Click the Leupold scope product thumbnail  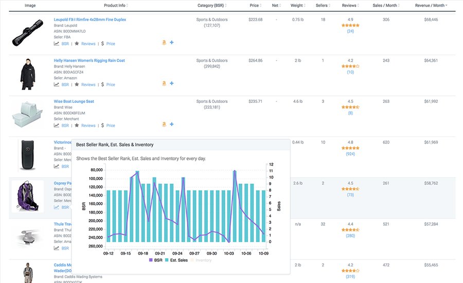coord(27,33)
